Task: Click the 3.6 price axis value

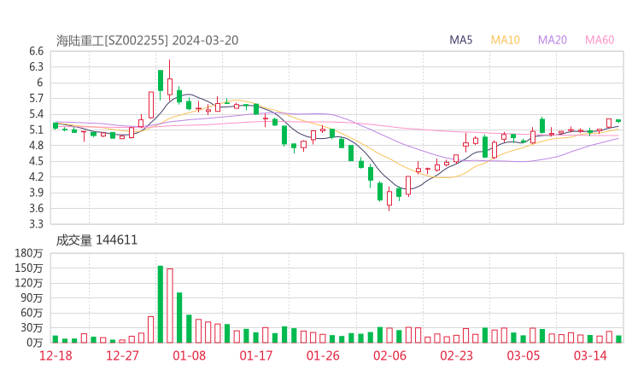Action: point(36,208)
